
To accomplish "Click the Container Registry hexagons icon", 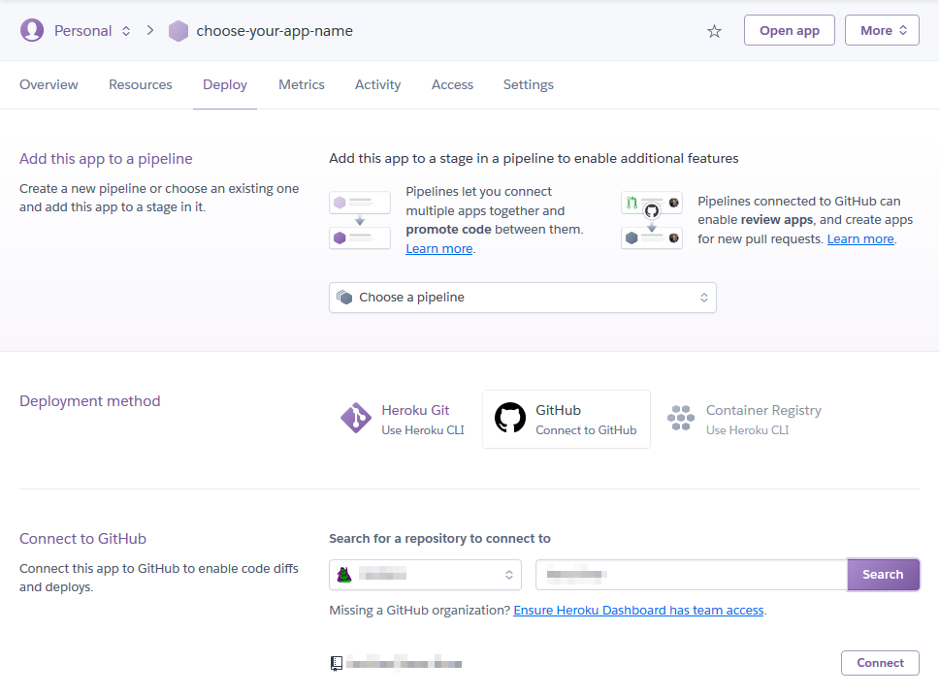I will coord(681,418).
